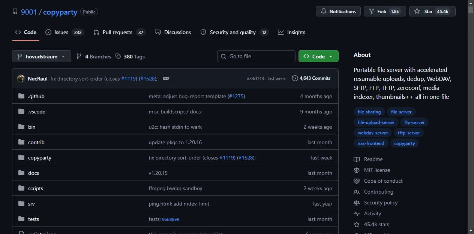Open the Issues tab

[64, 32]
